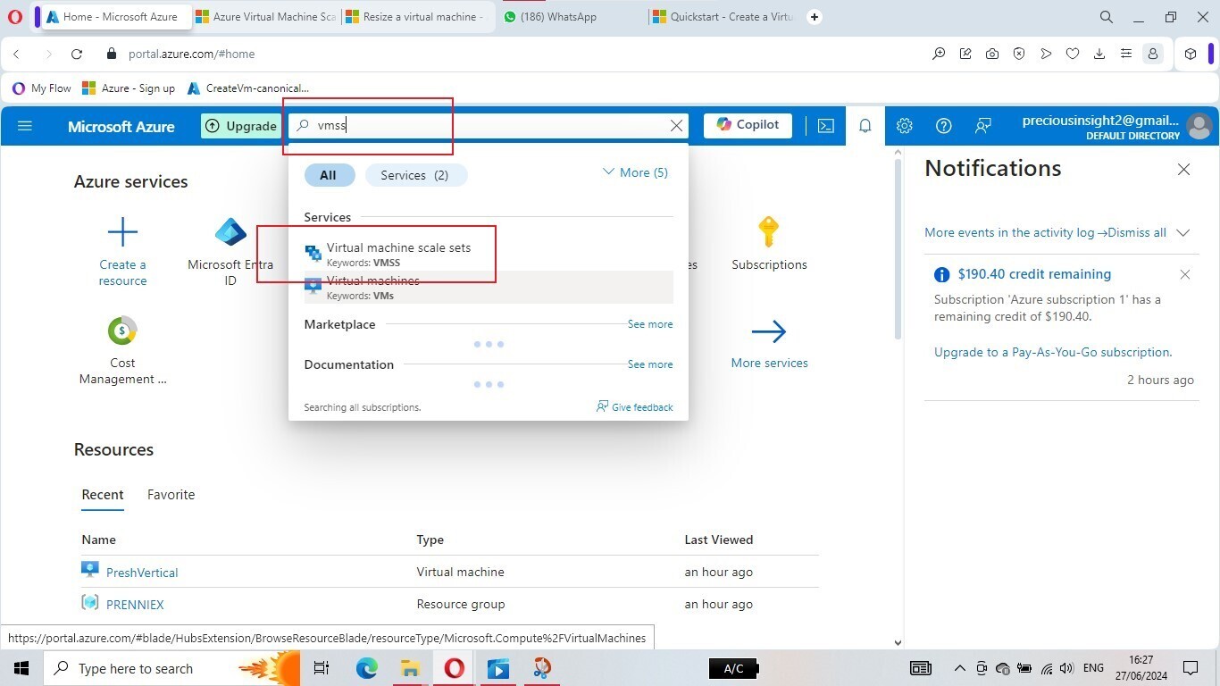Dismiss the $190.40 credit remaining notification
The height and width of the screenshot is (686, 1220).
1184,274
